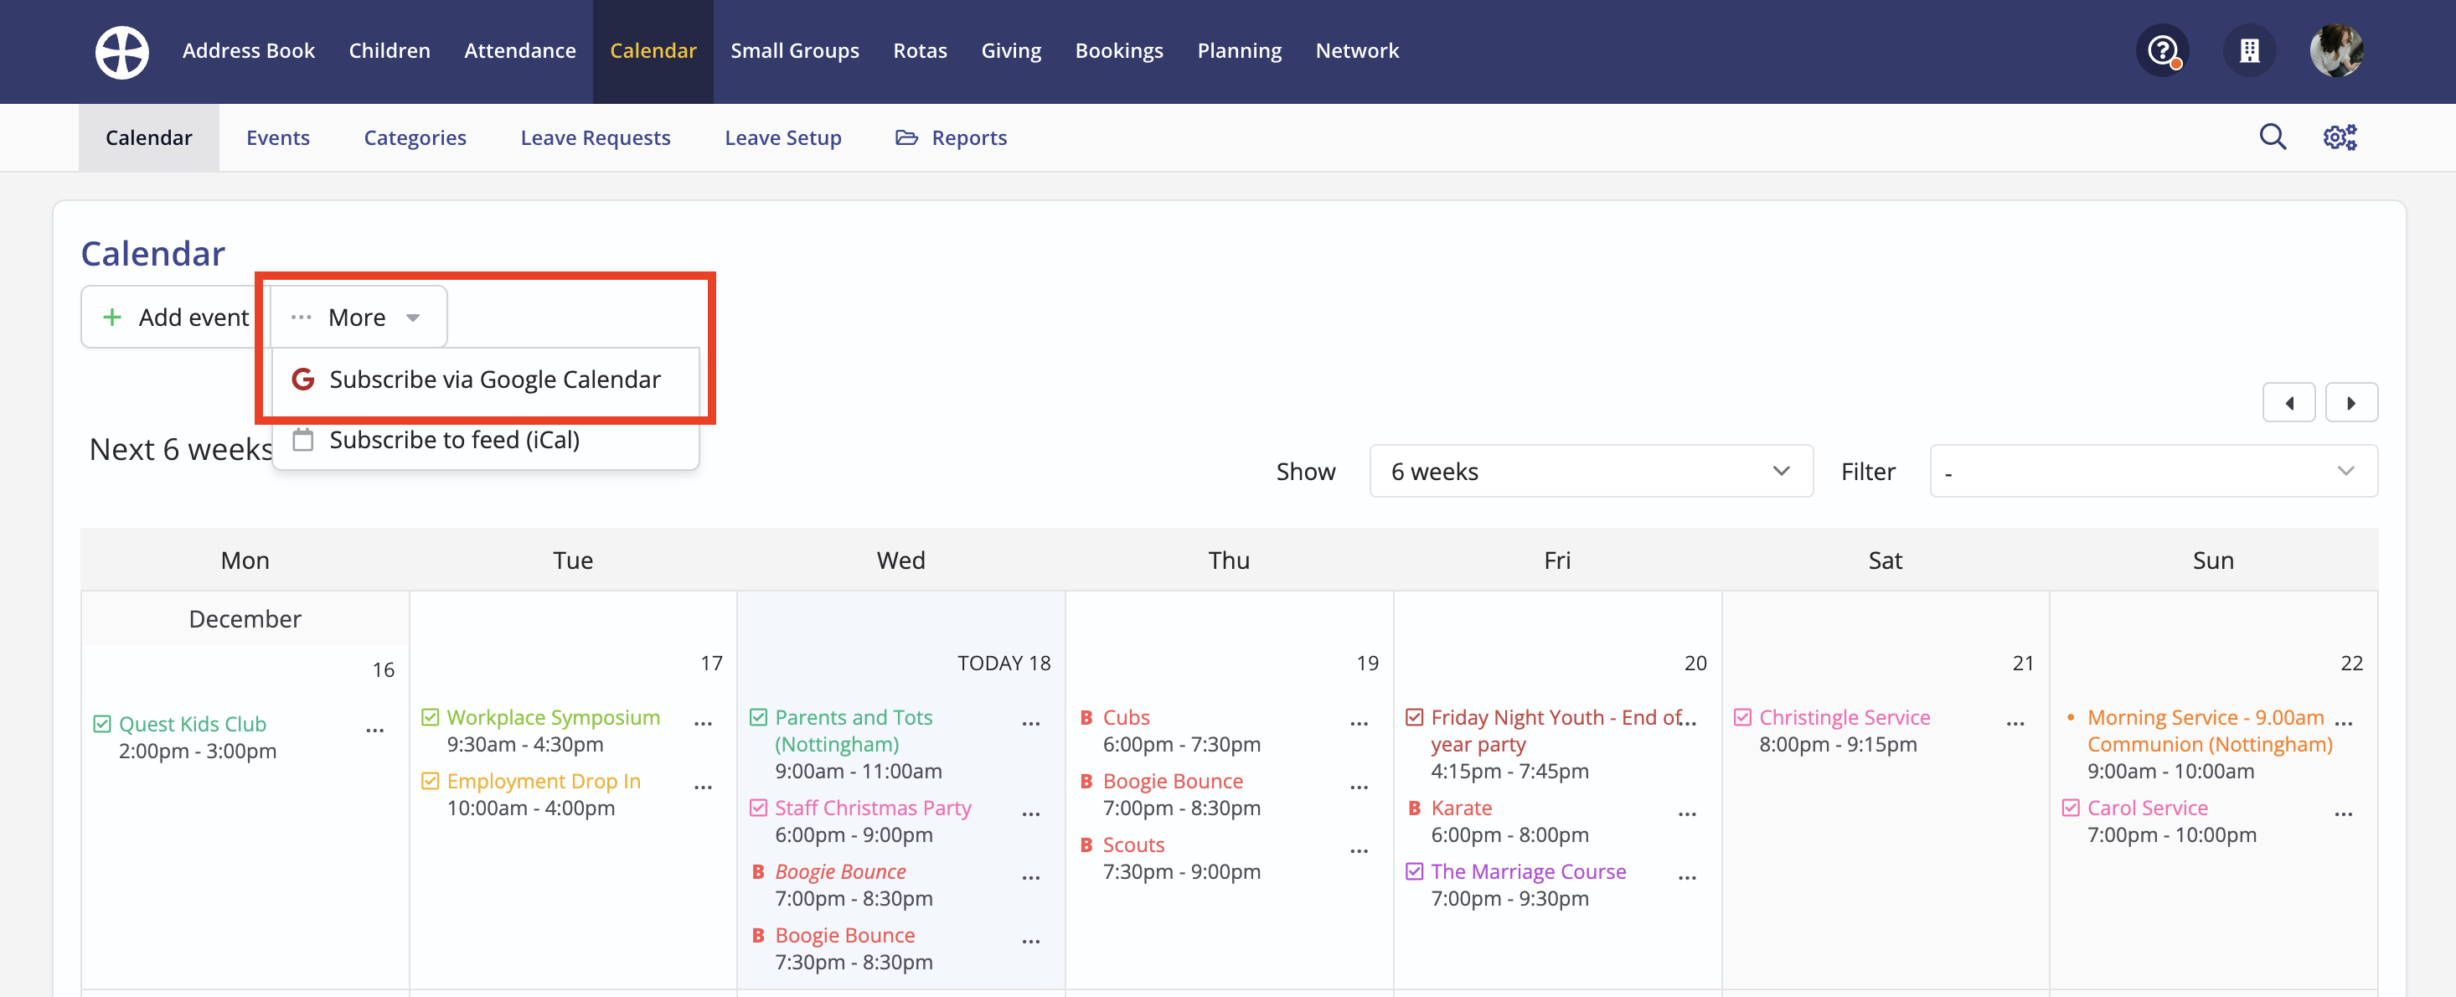
Task: Toggle the checkbox on Christingle Service event
Action: tap(1744, 717)
